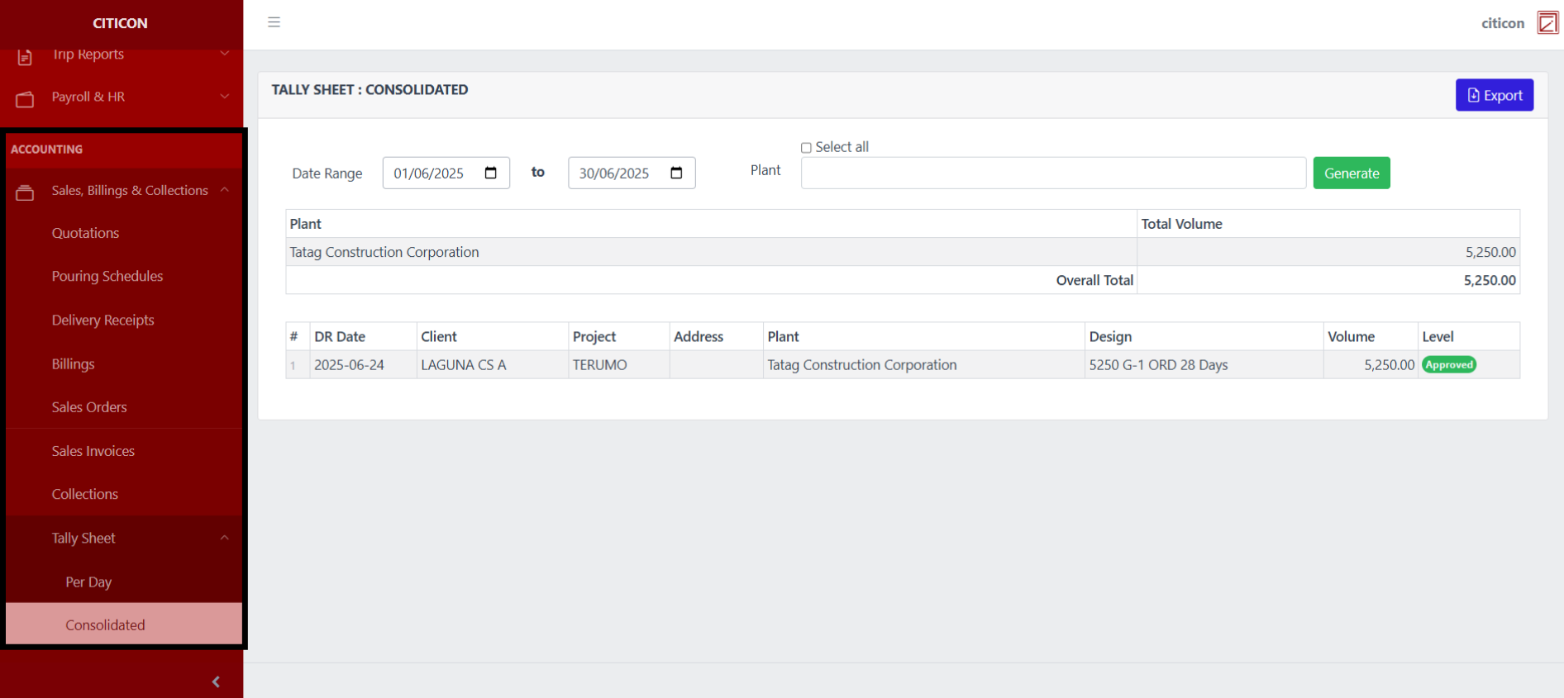The height and width of the screenshot is (698, 1564).
Task: Click the Trip Reports document icon
Action: tap(25, 57)
